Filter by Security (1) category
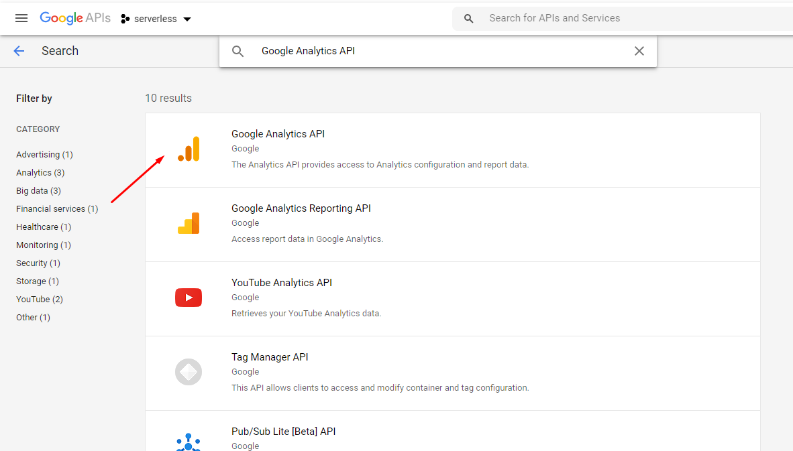The height and width of the screenshot is (451, 793). tap(38, 263)
